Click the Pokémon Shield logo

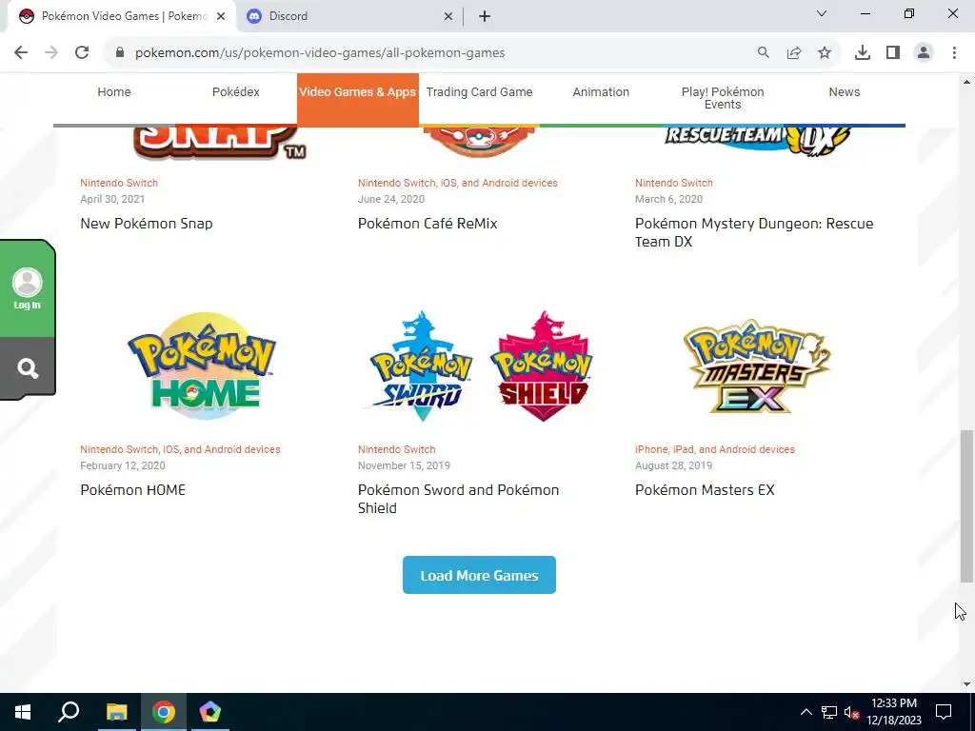coord(542,366)
